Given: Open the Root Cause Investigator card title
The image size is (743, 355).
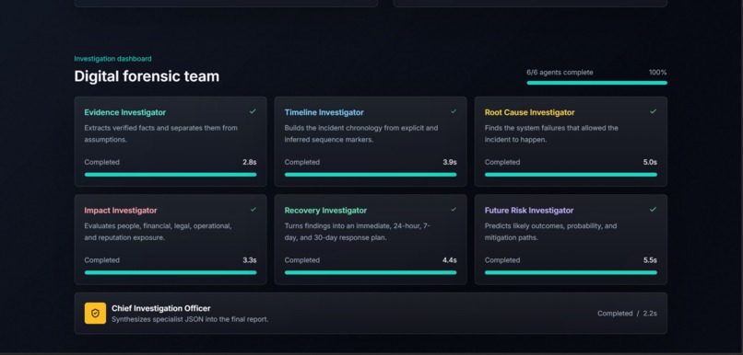Looking at the screenshot, I should (529, 112).
